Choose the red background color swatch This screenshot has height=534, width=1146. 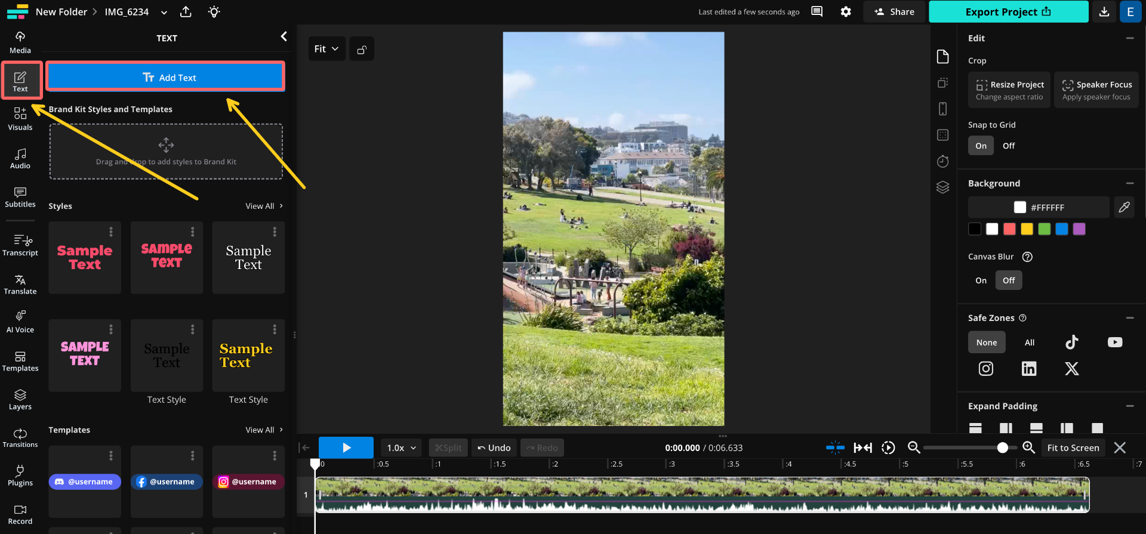tap(1009, 229)
